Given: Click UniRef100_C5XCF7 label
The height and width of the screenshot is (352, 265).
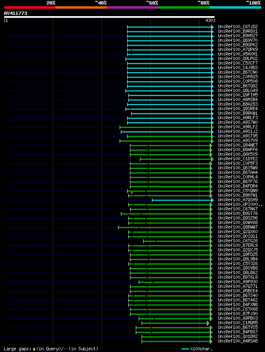Looking at the screenshot, I should 238,63.
